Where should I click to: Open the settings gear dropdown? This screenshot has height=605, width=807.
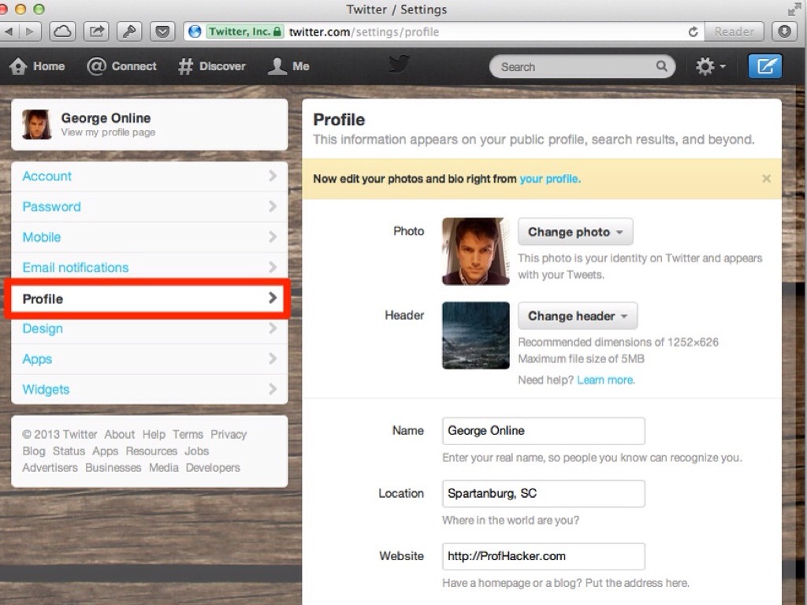pos(710,67)
